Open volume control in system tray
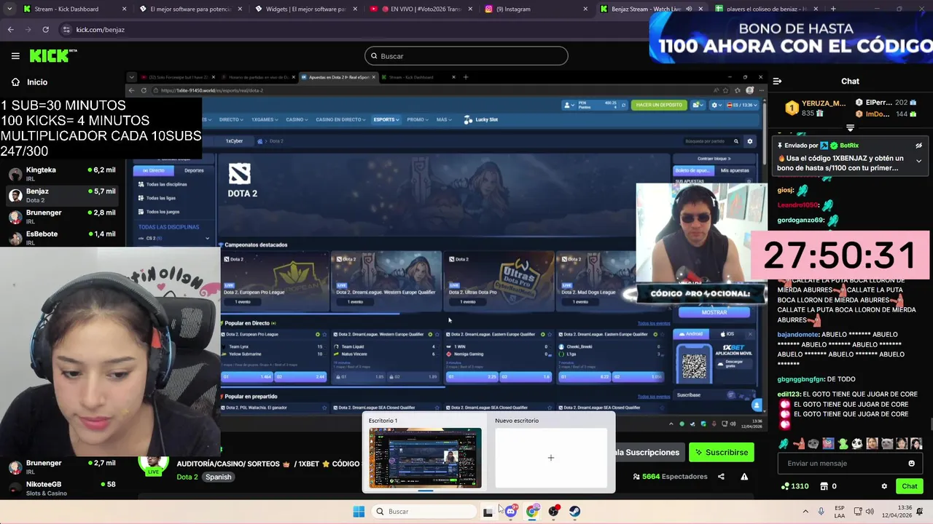933x524 pixels. [x=871, y=512]
